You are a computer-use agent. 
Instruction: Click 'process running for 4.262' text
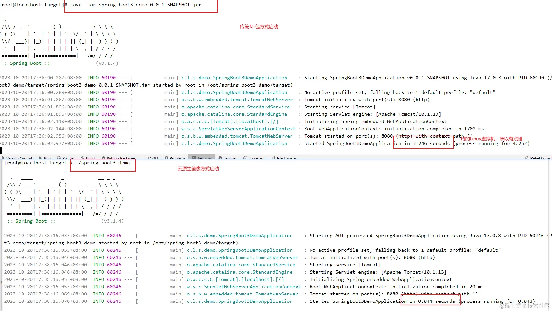click(491, 143)
